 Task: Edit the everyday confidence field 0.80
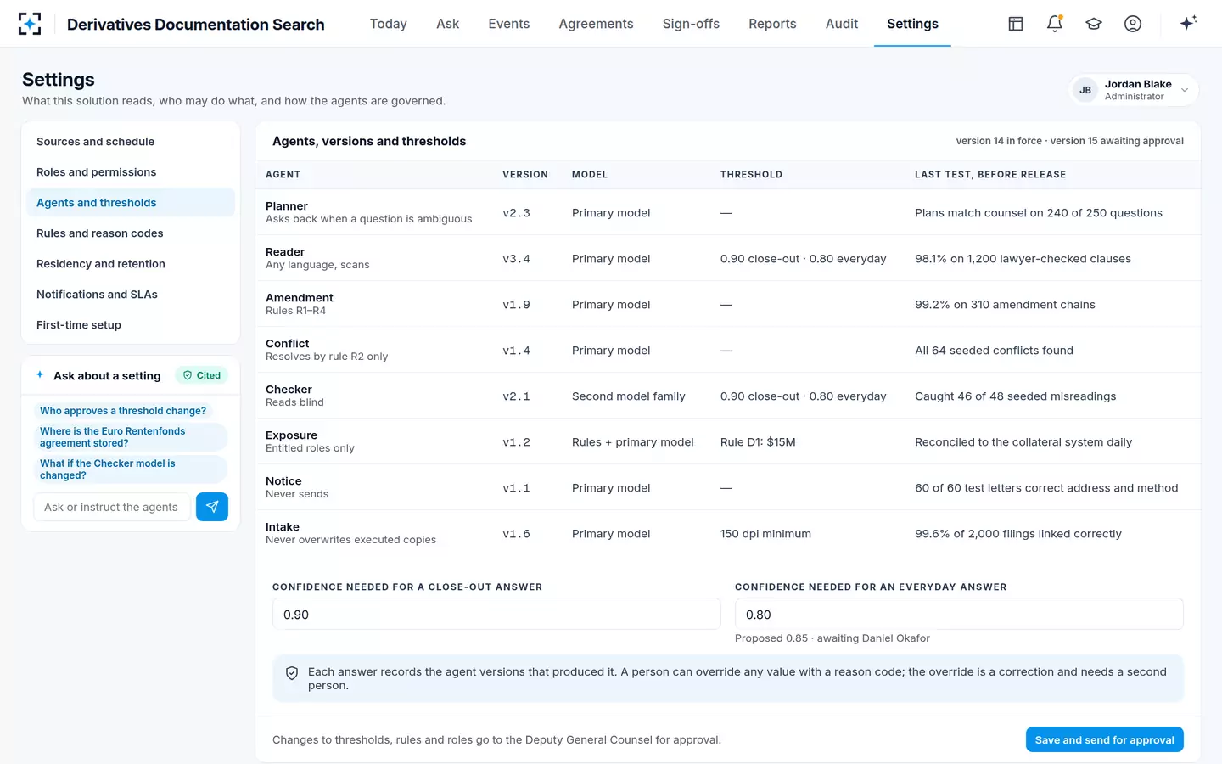pos(959,614)
